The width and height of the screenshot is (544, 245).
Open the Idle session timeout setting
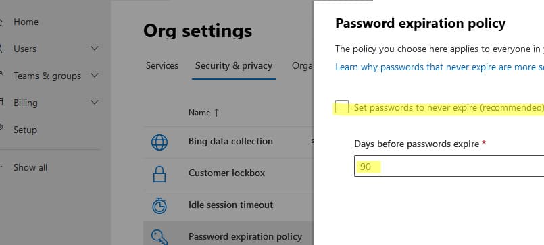tap(230, 205)
